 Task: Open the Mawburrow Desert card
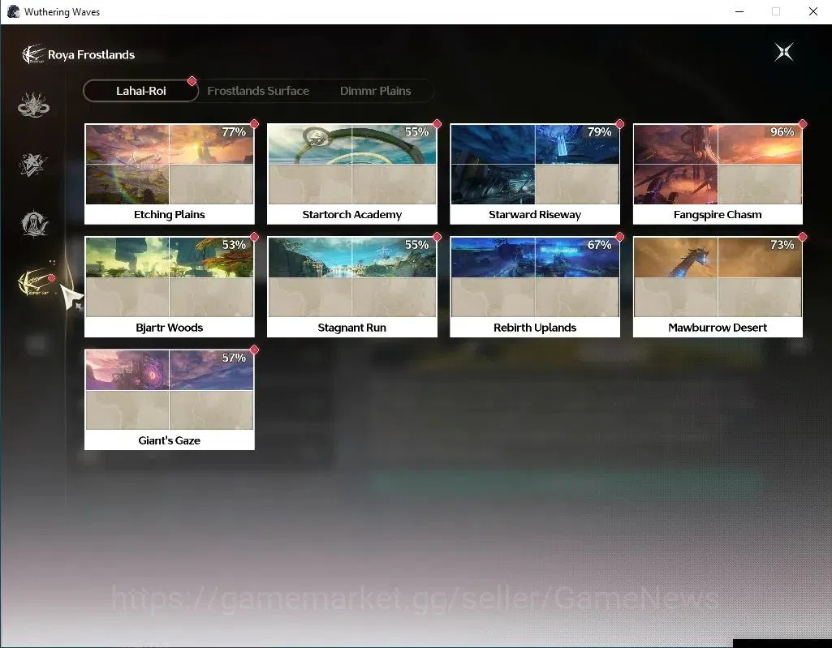[718, 287]
